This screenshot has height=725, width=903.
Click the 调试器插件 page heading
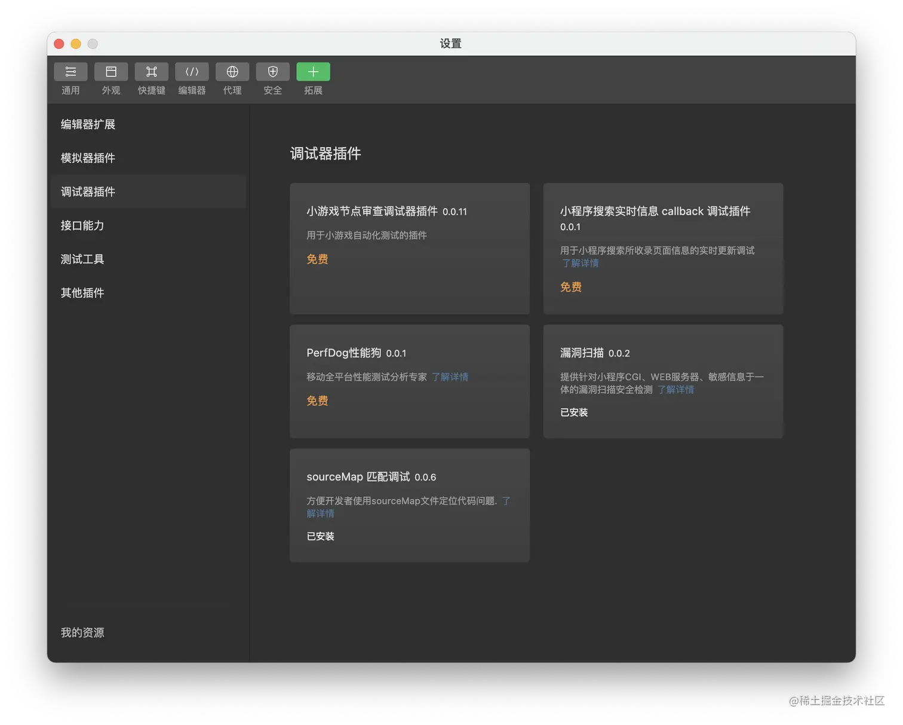tap(325, 154)
